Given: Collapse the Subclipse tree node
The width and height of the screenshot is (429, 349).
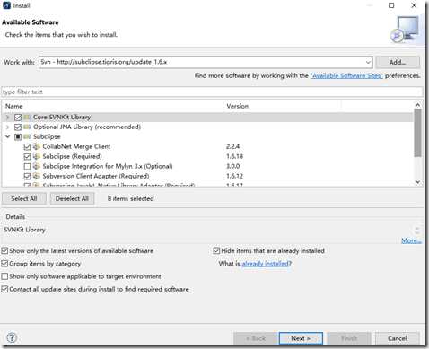Looking at the screenshot, I should coord(8,136).
